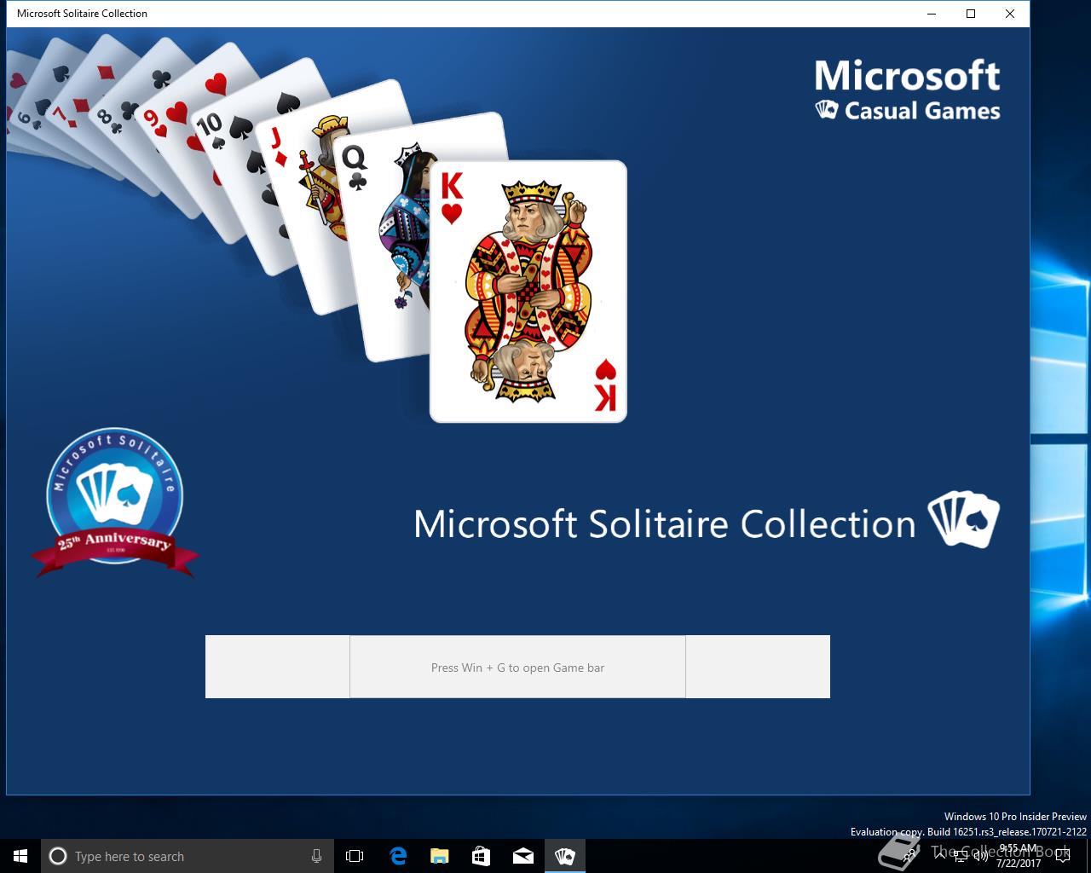Screen dimensions: 1091x873
Task: Click the 25th Anniversary badge
Action: tap(114, 503)
